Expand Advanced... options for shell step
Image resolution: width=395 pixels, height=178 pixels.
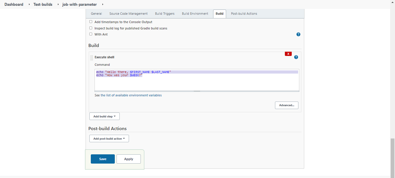[x=287, y=105]
